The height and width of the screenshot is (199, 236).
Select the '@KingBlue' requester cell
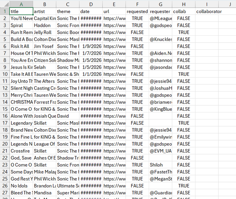point(160,109)
